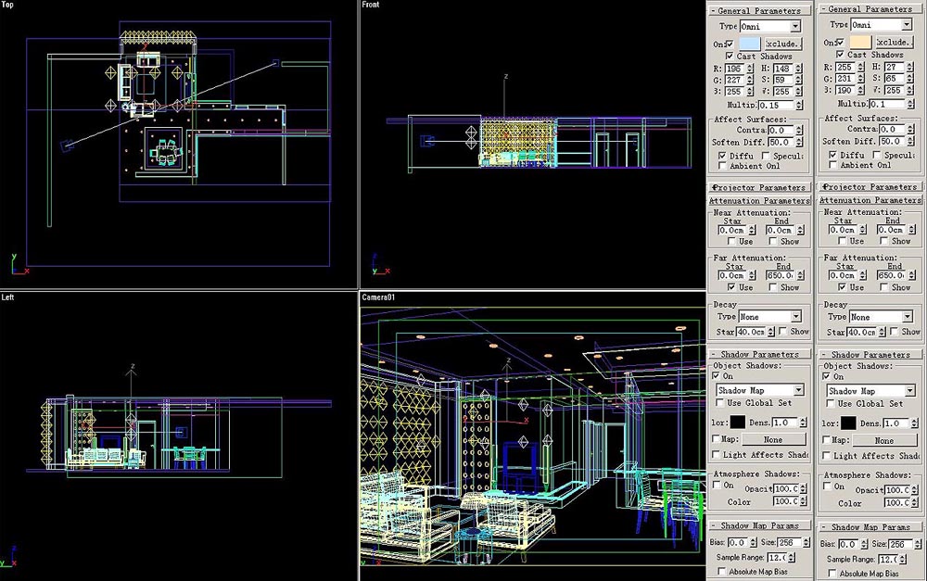
Task: Click Exclude button in left panel
Action: tap(783, 44)
